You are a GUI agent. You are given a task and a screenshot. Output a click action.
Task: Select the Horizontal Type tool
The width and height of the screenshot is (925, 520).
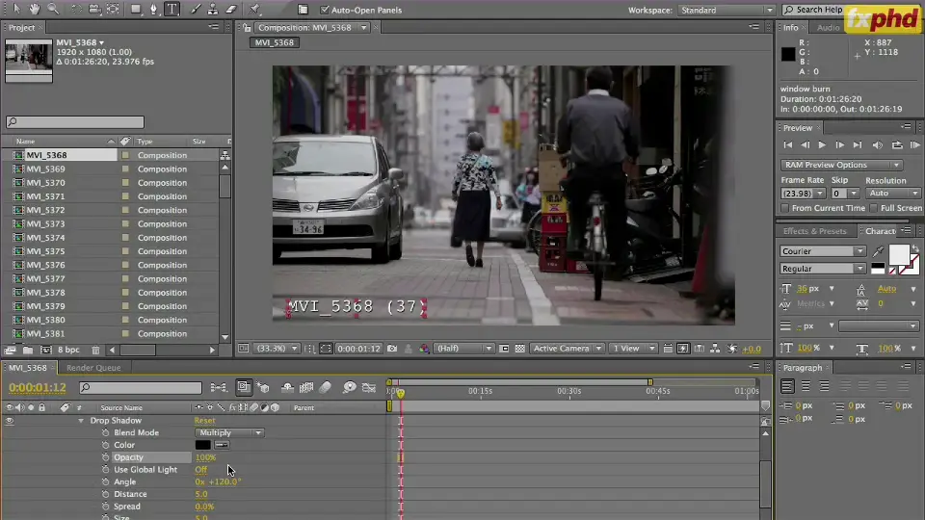[172, 9]
